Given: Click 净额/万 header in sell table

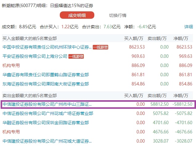Looking at the screenshot, I should coord(182,96).
